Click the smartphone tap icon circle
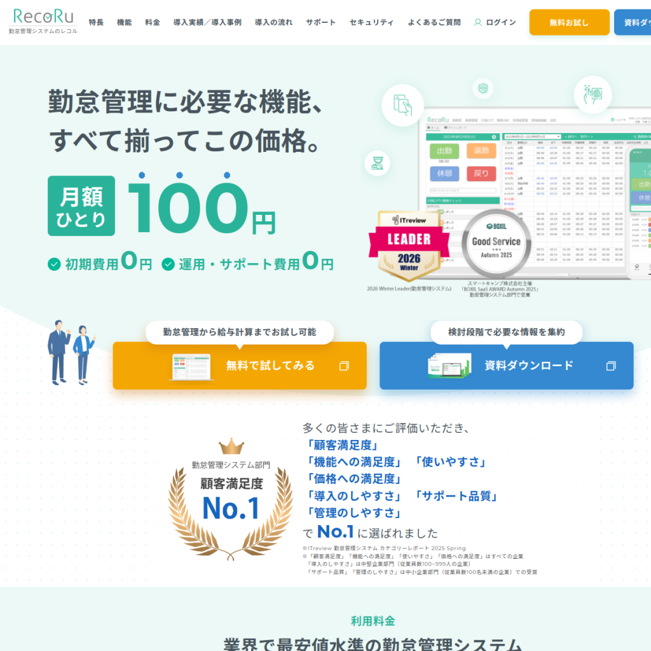This screenshot has height=651, width=651. [402, 105]
